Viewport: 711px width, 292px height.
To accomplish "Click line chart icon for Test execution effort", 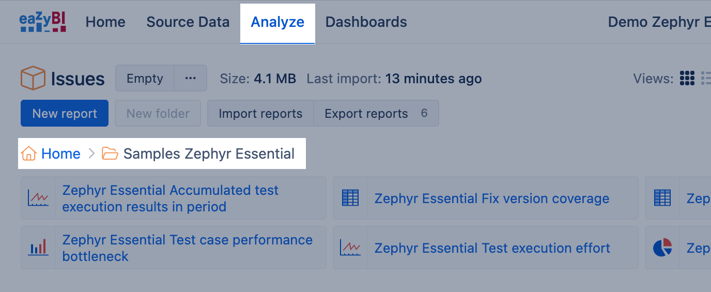I will (x=350, y=248).
